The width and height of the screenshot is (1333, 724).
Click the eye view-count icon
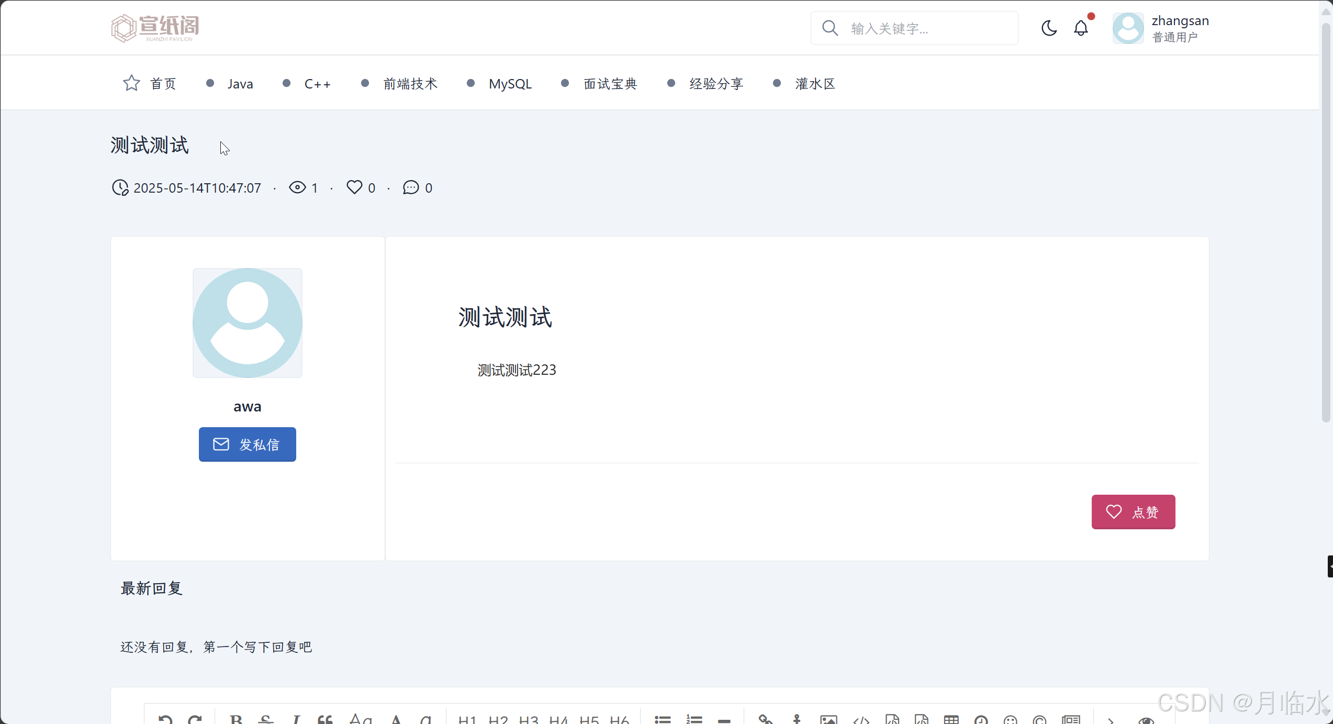coord(297,187)
